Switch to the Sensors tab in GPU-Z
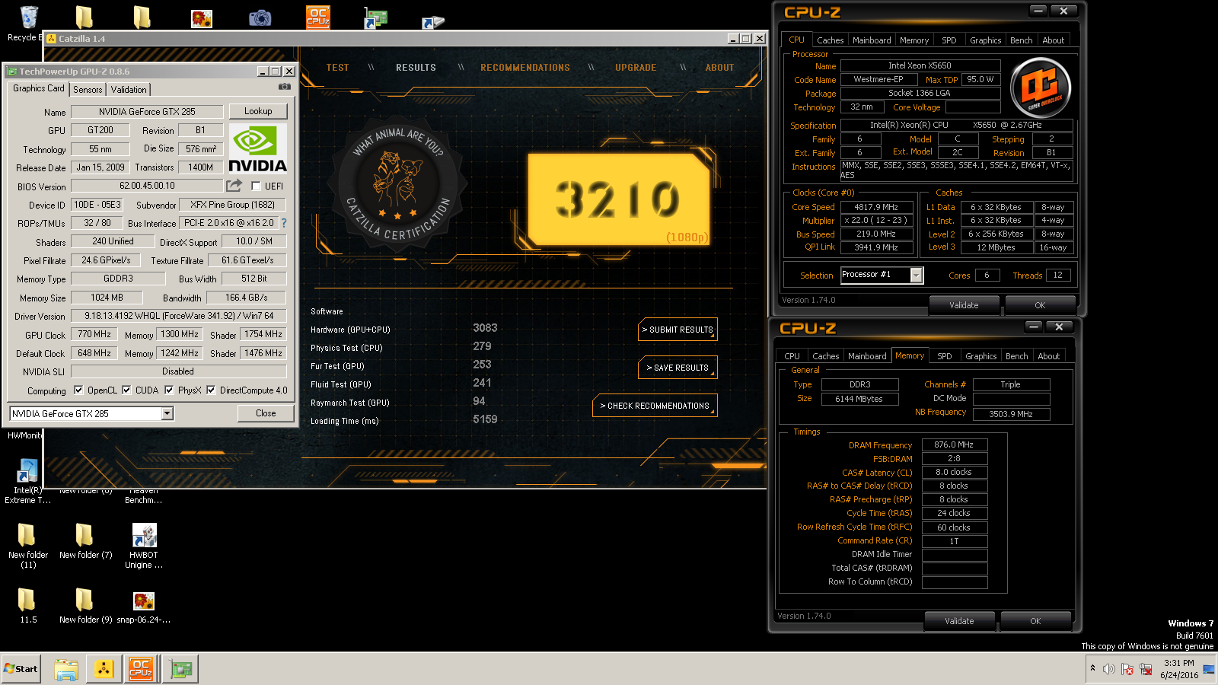 pos(88,89)
